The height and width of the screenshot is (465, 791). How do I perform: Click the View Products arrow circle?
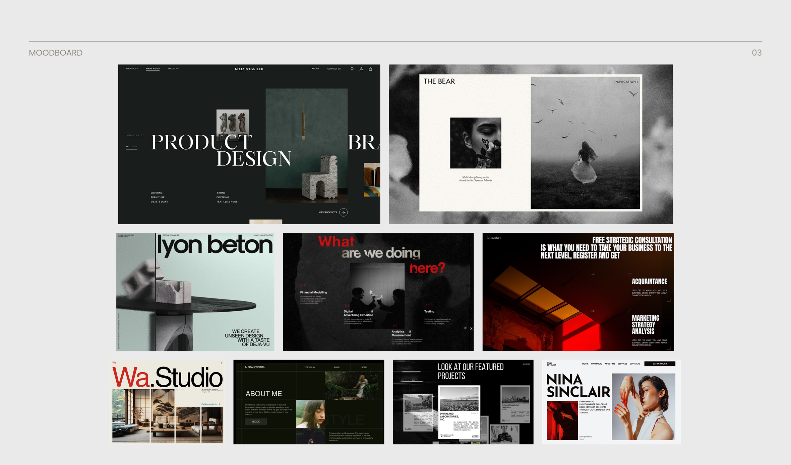pos(343,212)
